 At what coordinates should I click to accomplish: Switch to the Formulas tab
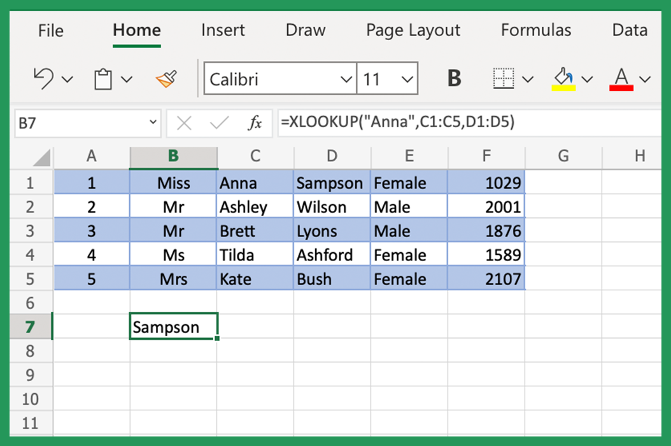(x=535, y=30)
